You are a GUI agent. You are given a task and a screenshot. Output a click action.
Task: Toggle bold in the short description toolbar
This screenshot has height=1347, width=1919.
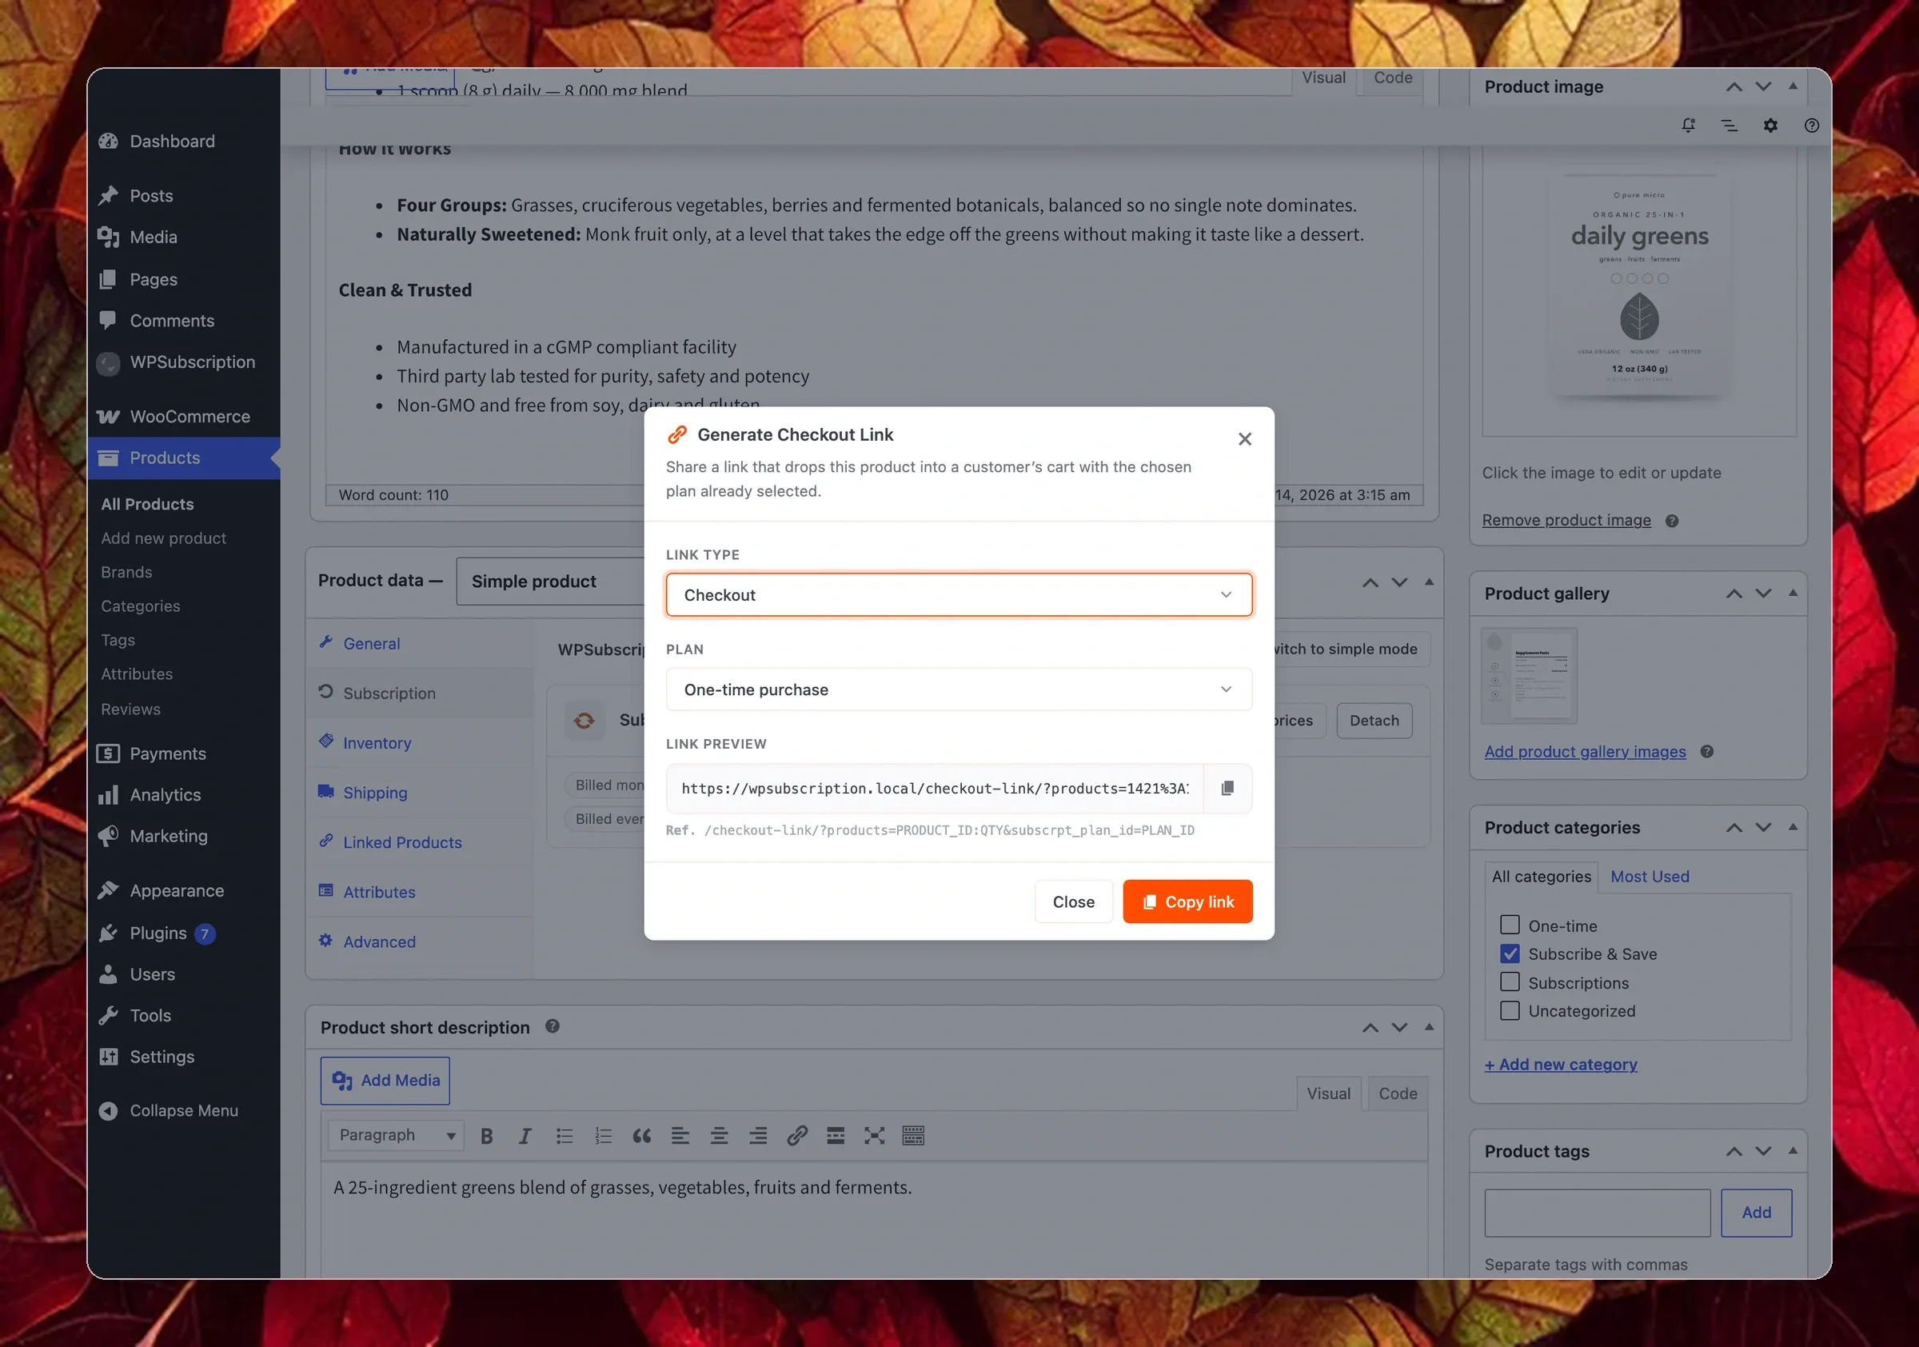click(x=486, y=1136)
